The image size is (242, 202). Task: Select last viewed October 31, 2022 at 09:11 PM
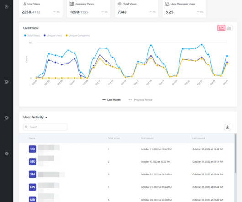pyautogui.click(x=208, y=162)
